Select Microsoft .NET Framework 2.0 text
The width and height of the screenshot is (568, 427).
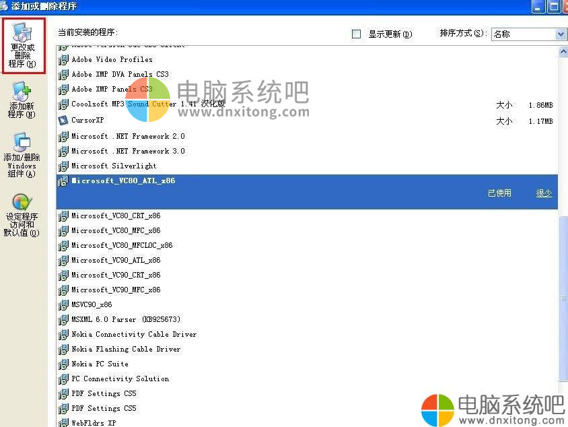129,136
